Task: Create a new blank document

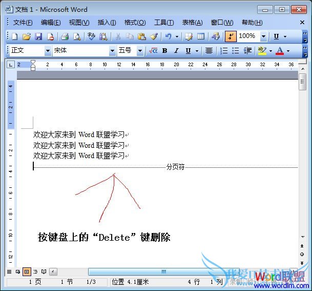Action: [x=15, y=36]
